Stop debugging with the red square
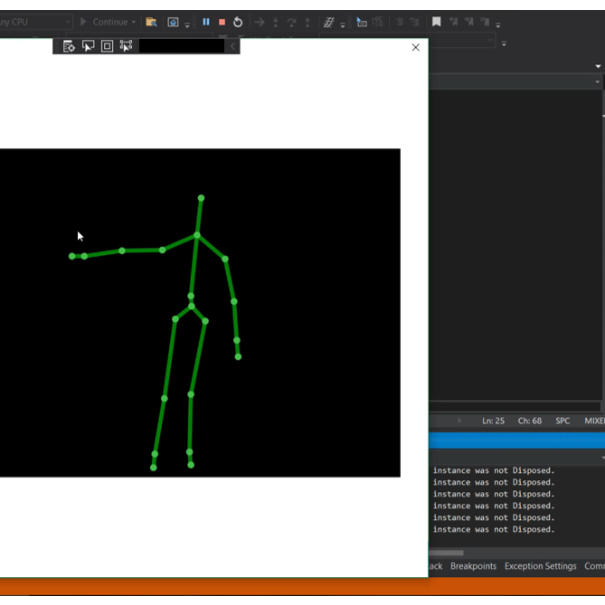The height and width of the screenshot is (605, 605). (222, 22)
